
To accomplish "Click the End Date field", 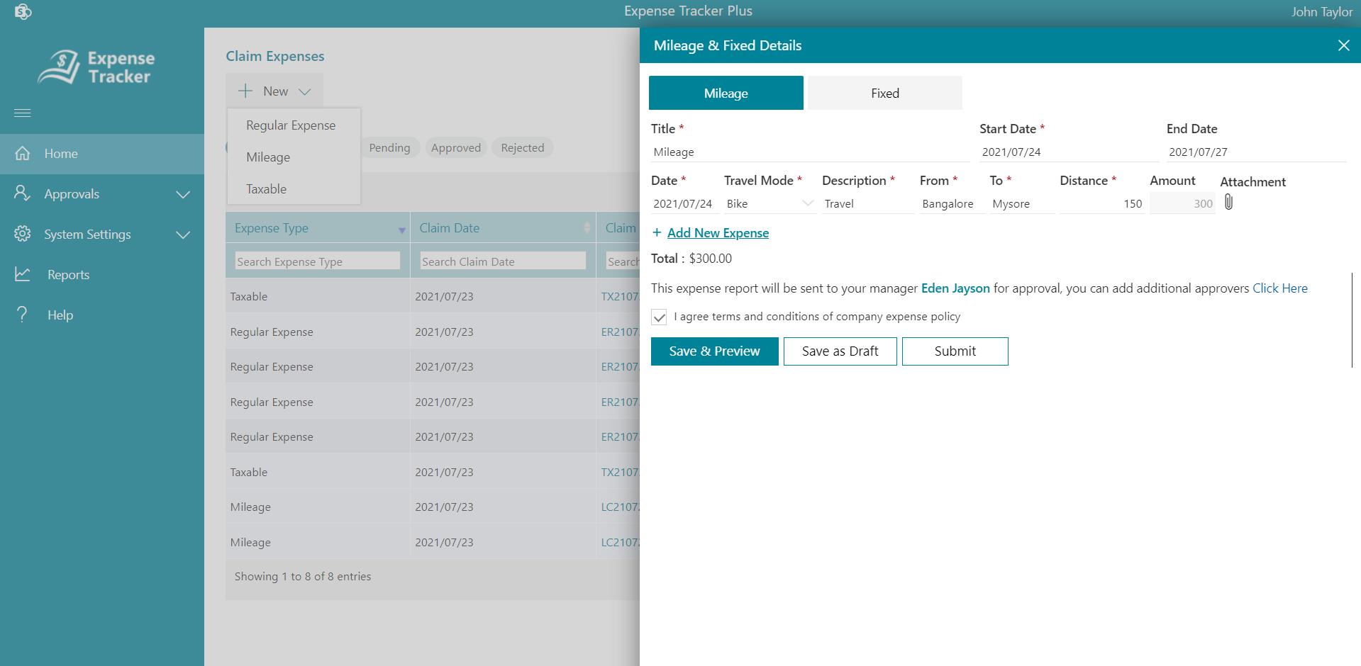I will [1256, 152].
